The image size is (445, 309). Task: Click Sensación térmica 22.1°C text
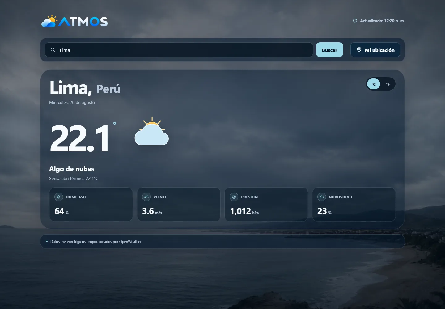[x=74, y=178]
